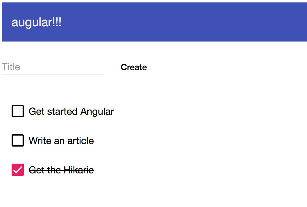This screenshot has height=207, width=307.
Task: Click the empty checkbox beside "Get started Angular"
Action: pos(17,111)
